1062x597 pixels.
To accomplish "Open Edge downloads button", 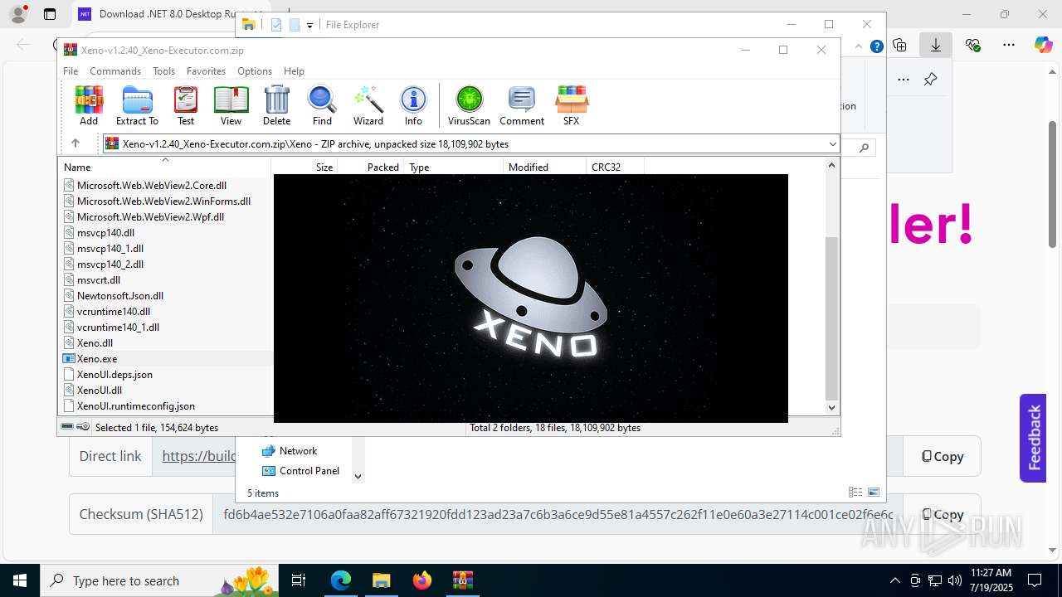I will pos(936,45).
